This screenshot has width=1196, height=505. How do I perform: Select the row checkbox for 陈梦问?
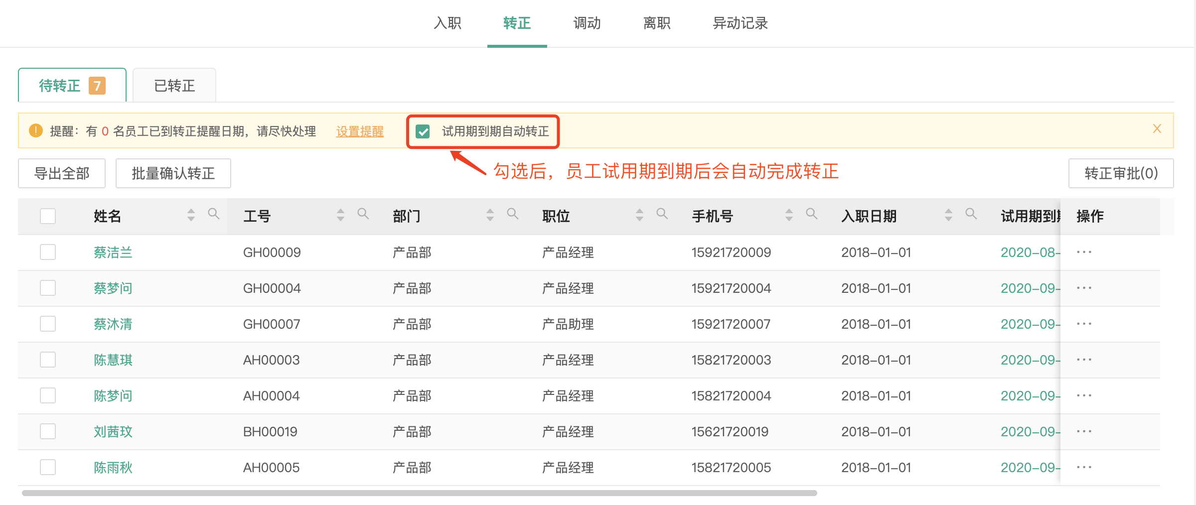[48, 395]
